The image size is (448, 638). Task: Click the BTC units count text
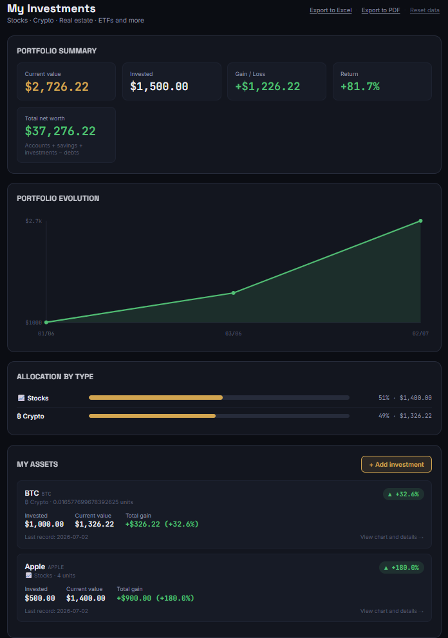point(93,502)
